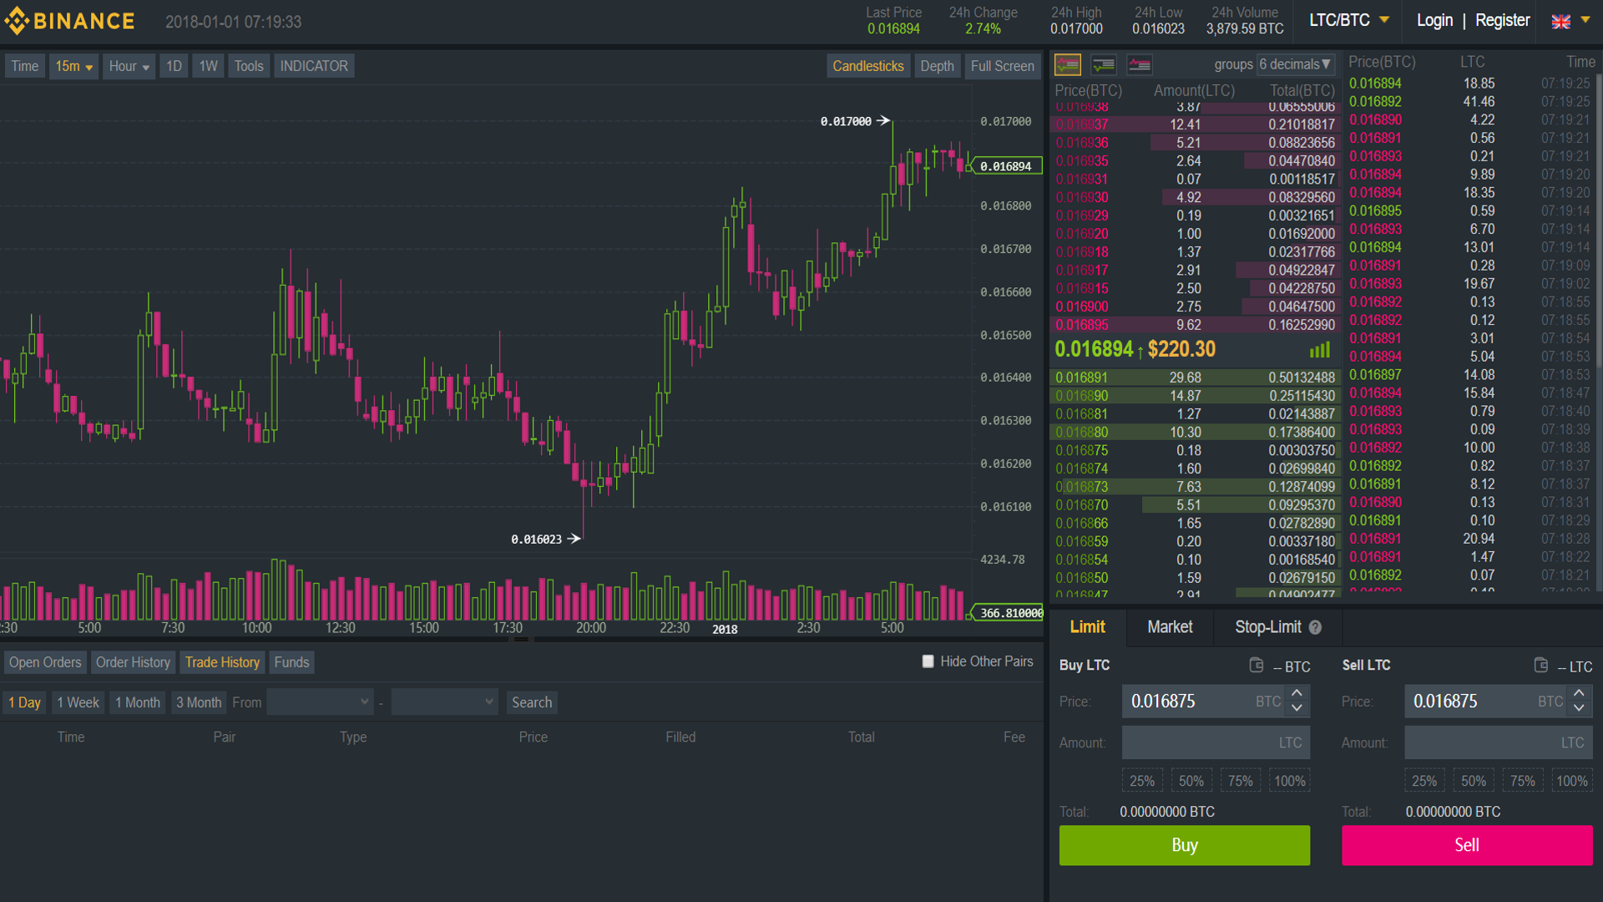Viewport: 1603px width, 902px height.
Task: Click the wallet icon beside Sell LTC
Action: tap(1541, 665)
